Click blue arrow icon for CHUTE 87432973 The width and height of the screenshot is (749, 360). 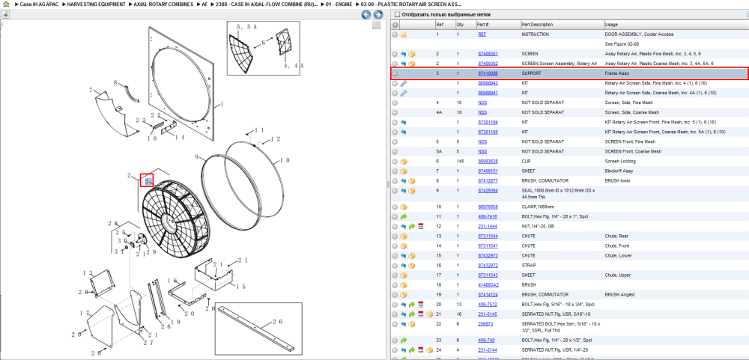pos(403,256)
